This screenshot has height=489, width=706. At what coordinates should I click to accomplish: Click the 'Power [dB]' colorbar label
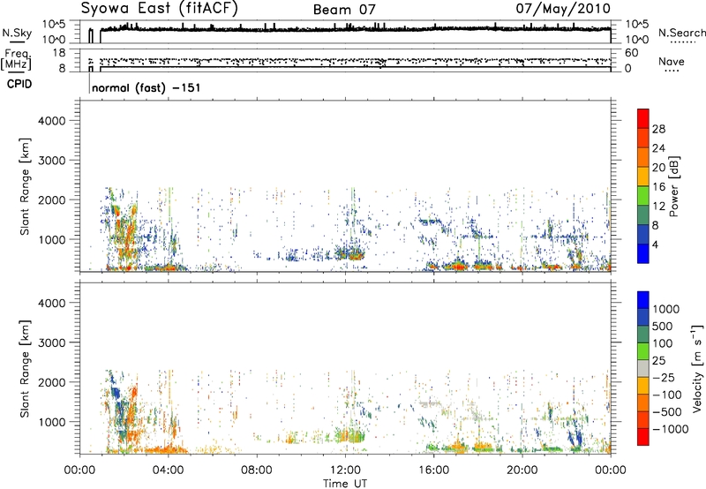(673, 186)
